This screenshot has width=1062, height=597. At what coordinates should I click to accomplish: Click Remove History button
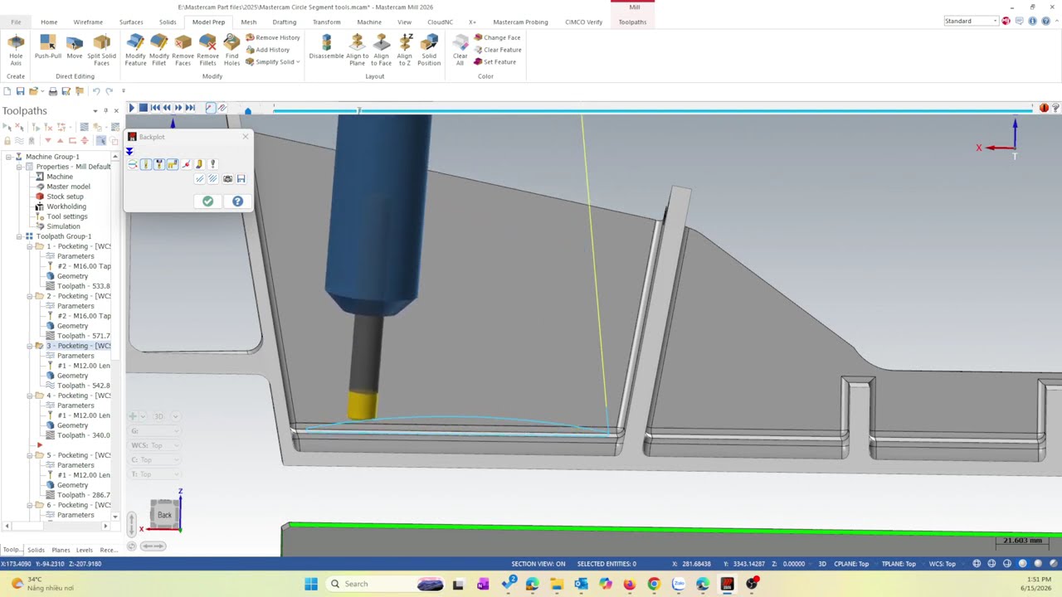pos(273,37)
